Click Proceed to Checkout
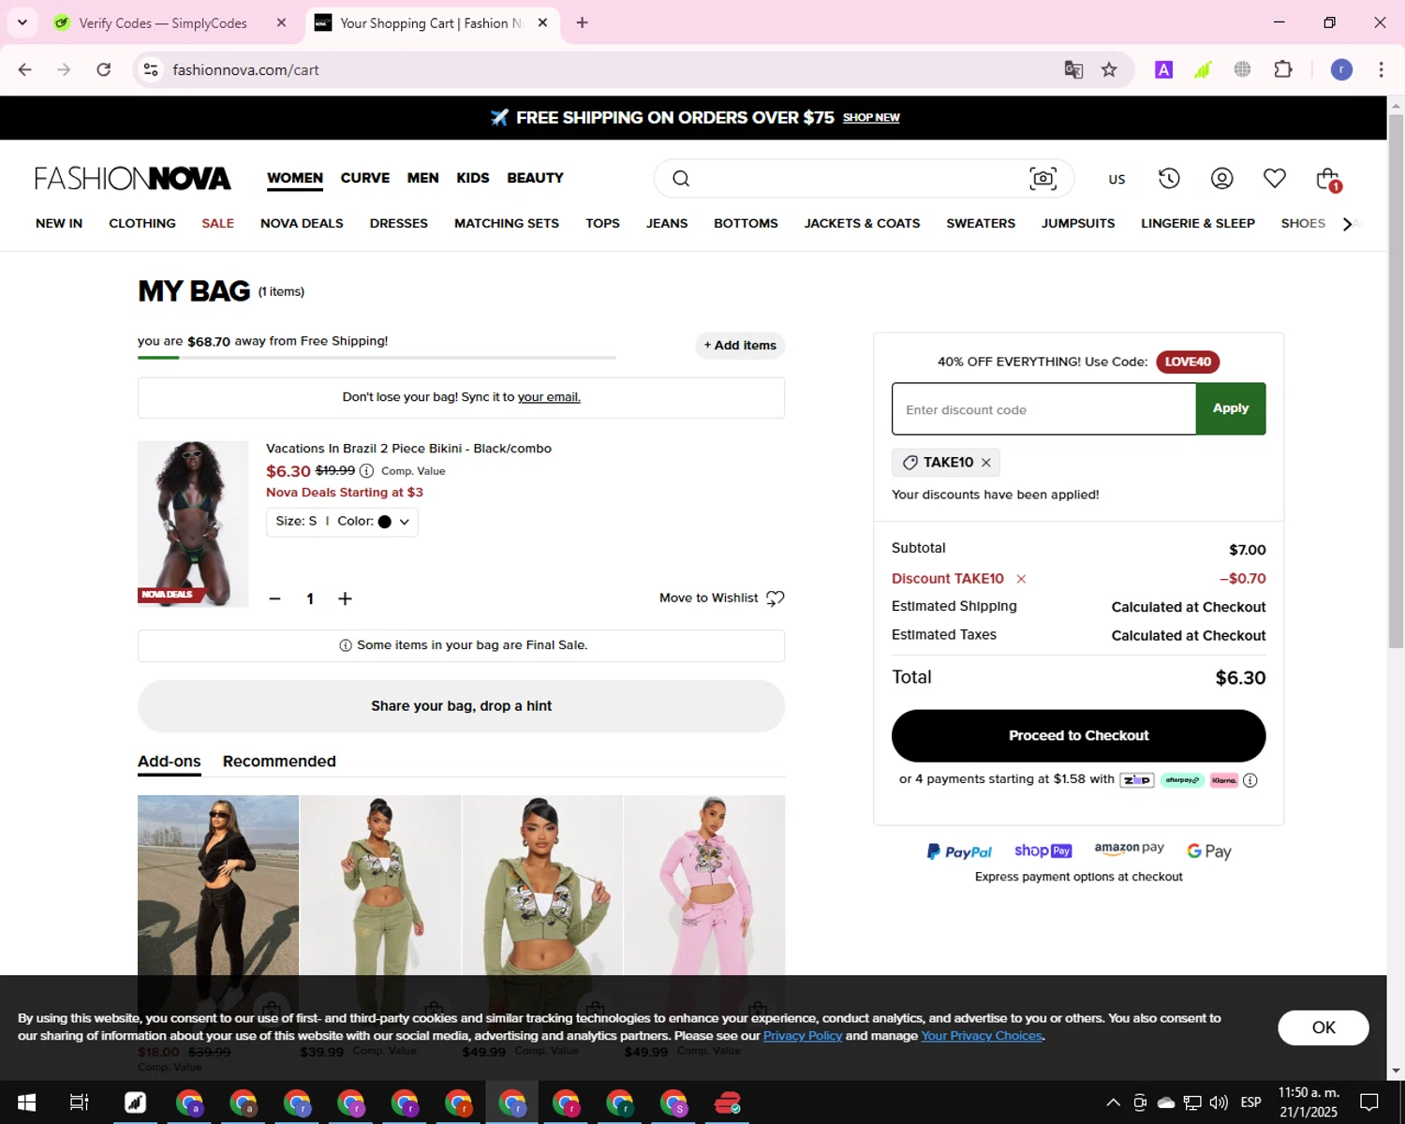This screenshot has width=1405, height=1124. click(1078, 735)
